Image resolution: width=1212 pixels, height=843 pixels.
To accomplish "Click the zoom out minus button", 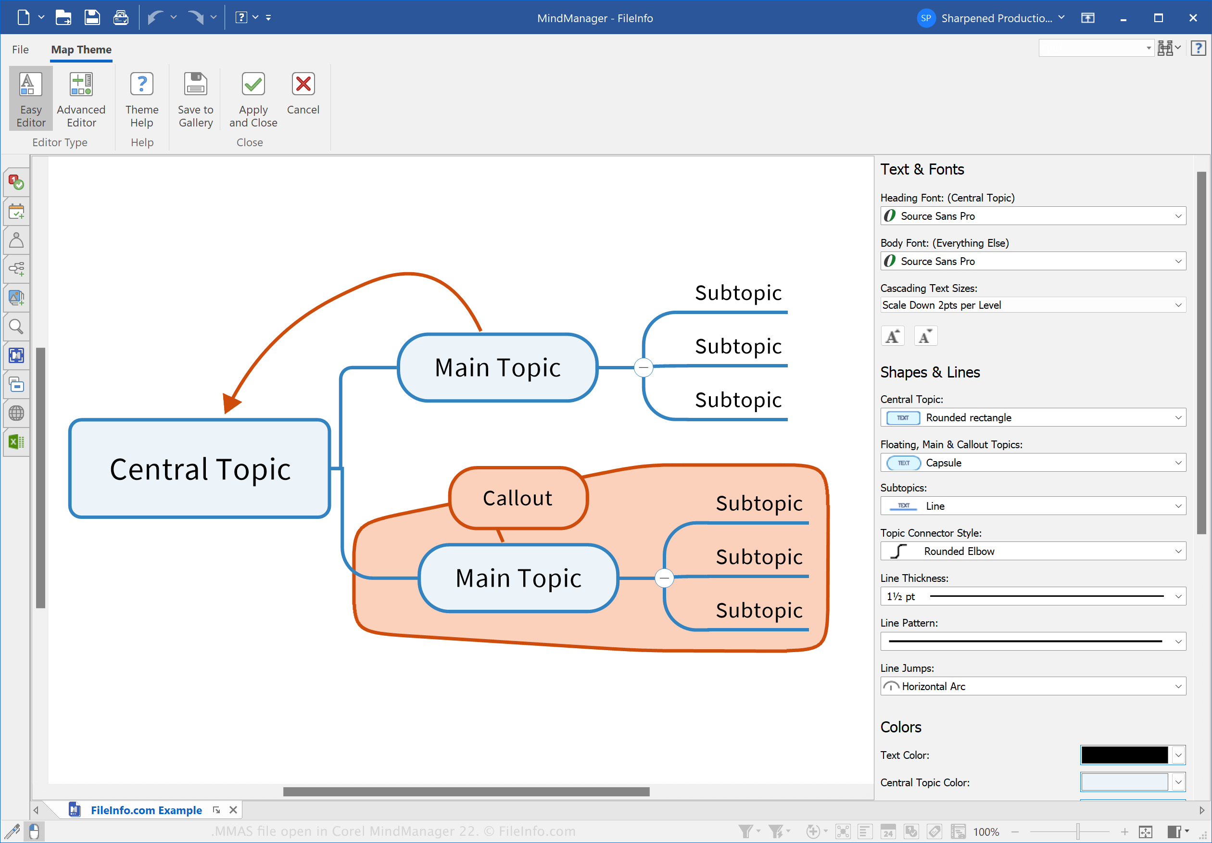I will pyautogui.click(x=1015, y=832).
